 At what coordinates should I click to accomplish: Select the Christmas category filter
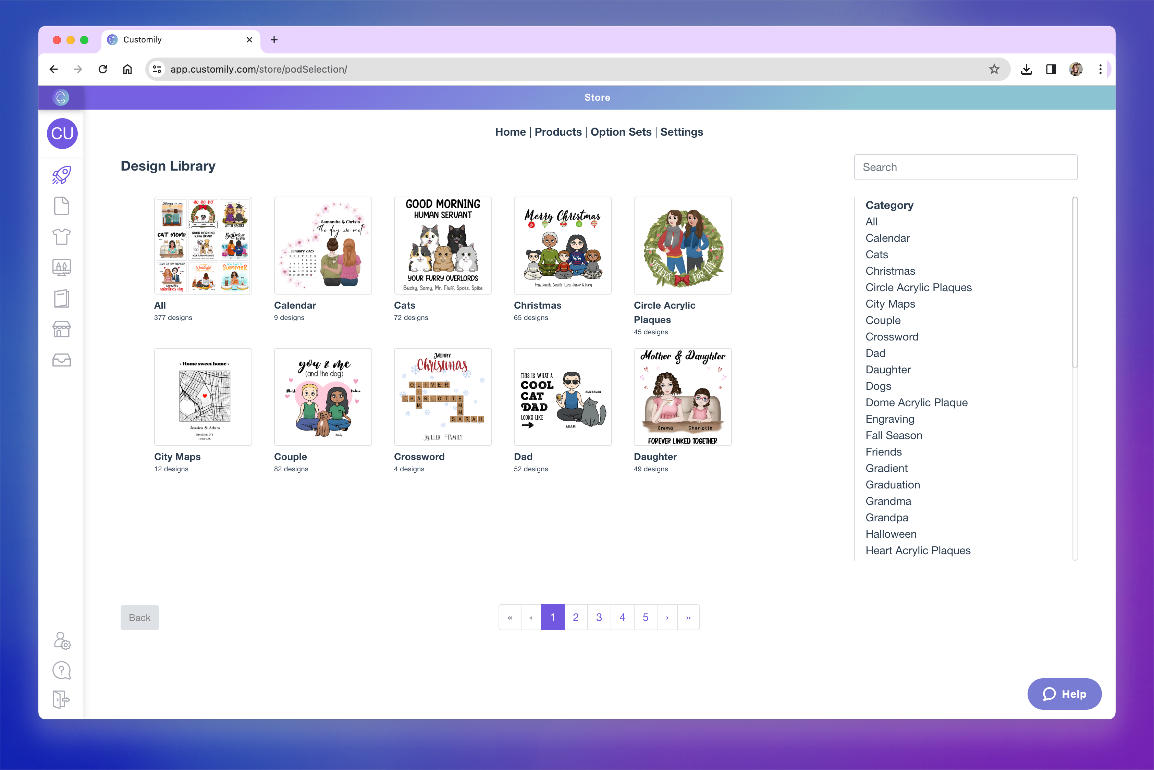890,271
